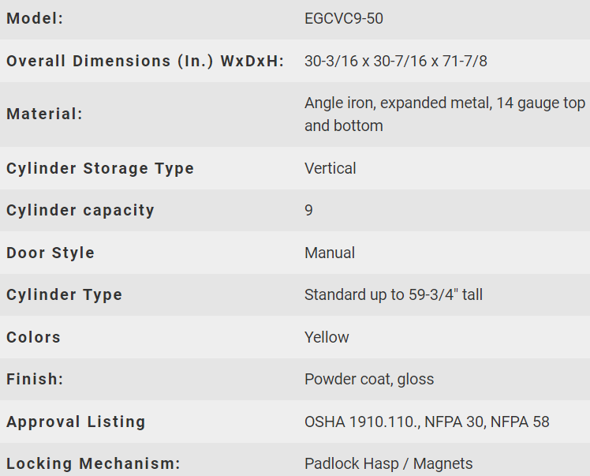Screen dimensions: 590x476
Task: Click the Manual door style value
Action: click(329, 253)
